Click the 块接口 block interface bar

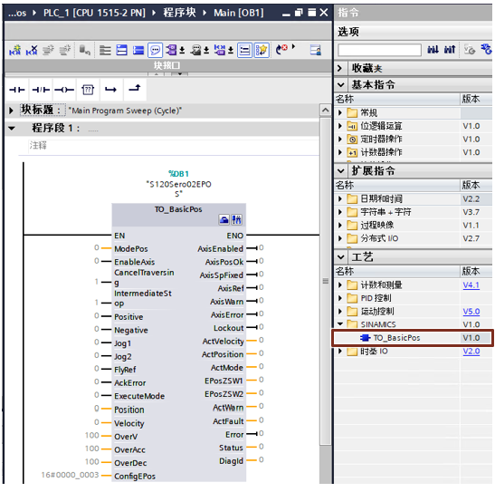coord(167,65)
